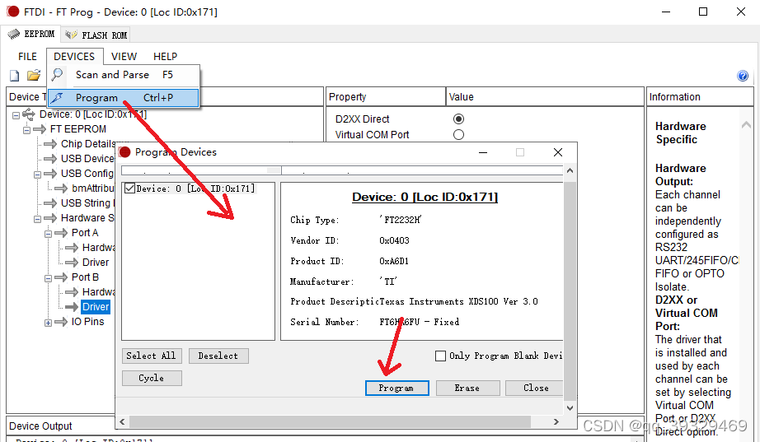The image size is (760, 442).
Task: Click the arrow icon beside Port B
Action: [61, 277]
